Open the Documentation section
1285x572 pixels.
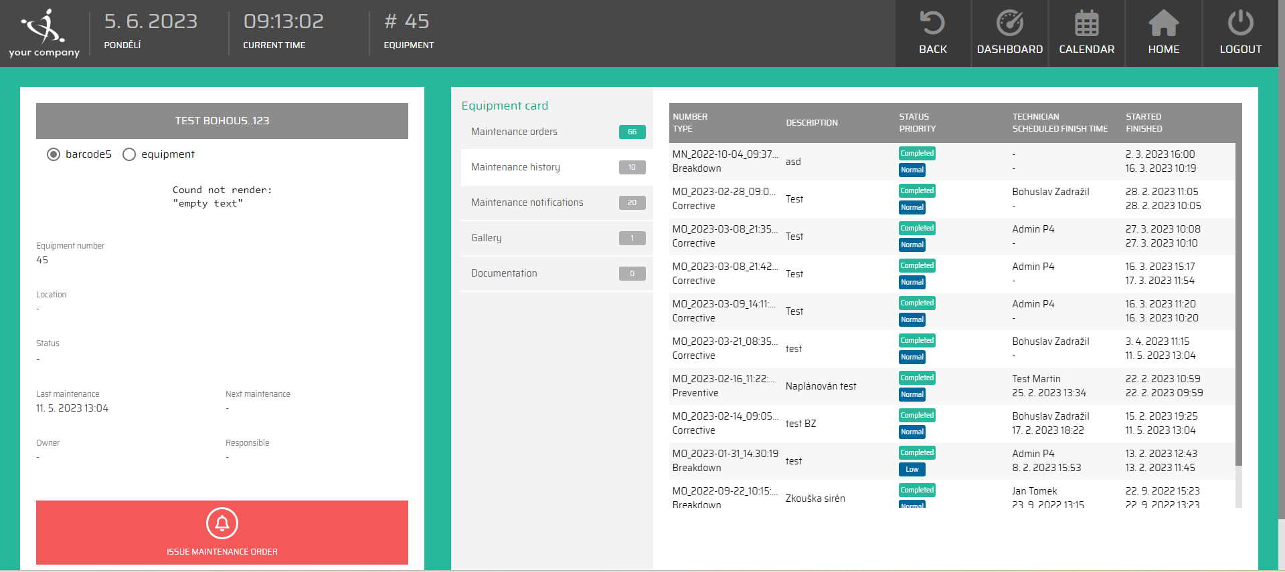(x=504, y=273)
